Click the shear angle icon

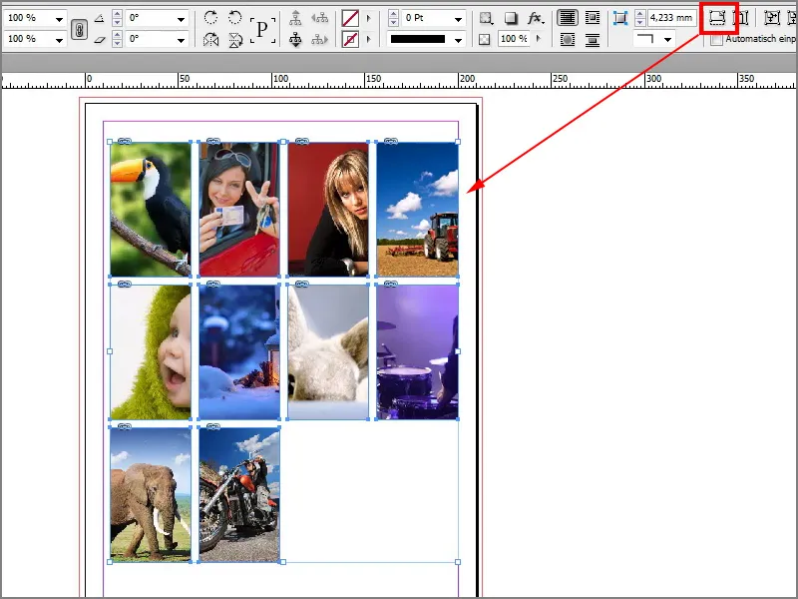(100, 39)
